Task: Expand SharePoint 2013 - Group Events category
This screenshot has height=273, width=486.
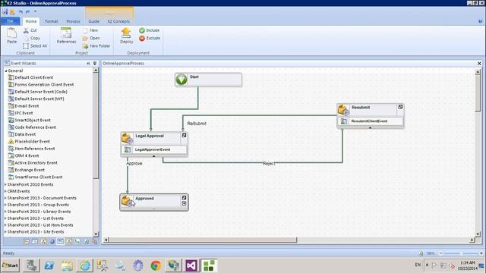Action: coord(5,205)
